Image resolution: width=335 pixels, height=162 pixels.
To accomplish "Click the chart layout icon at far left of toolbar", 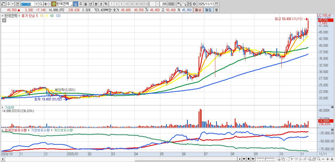I will point(3,4).
